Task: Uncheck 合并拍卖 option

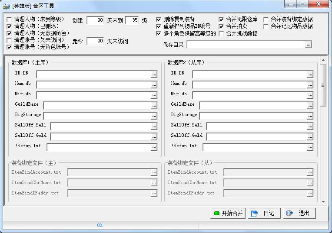Action: [221, 26]
